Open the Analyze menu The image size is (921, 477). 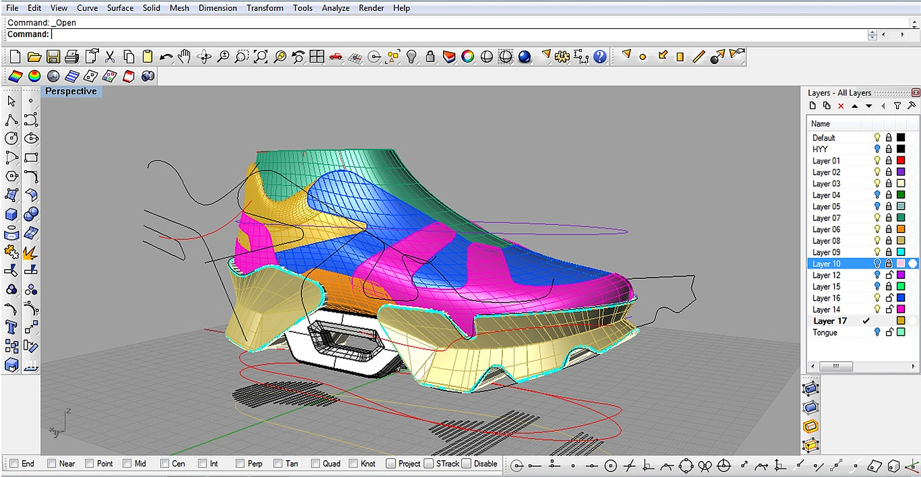coord(335,8)
